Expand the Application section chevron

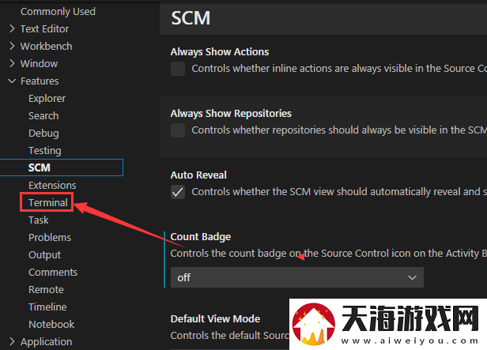click(12, 341)
